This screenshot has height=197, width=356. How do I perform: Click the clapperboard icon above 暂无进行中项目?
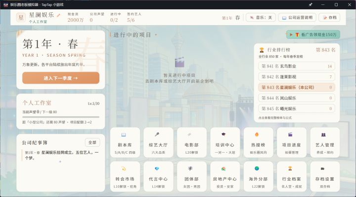pyautogui.click(x=179, y=62)
